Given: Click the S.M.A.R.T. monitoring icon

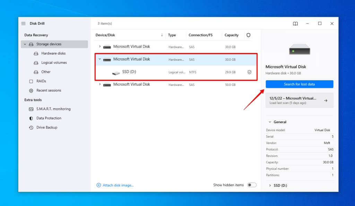Looking at the screenshot, I should [32, 109].
